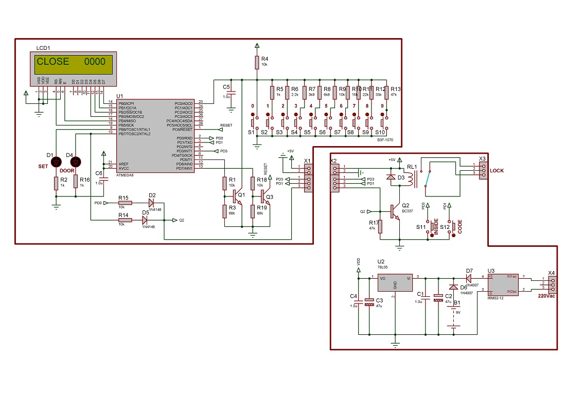This screenshot has height=393, width=566.
Task: Click the red SET LED D1
Action: [56, 162]
